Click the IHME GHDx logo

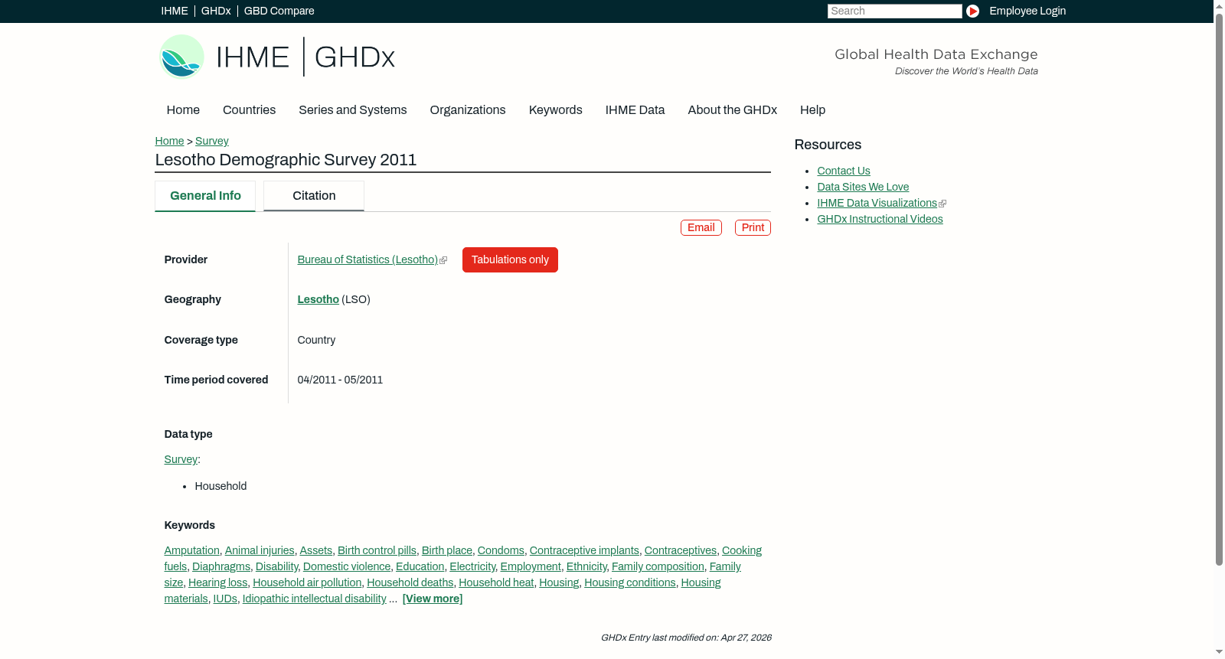click(x=277, y=57)
